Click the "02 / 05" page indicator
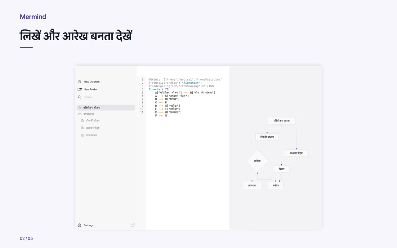This screenshot has height=248, width=397. point(26,238)
